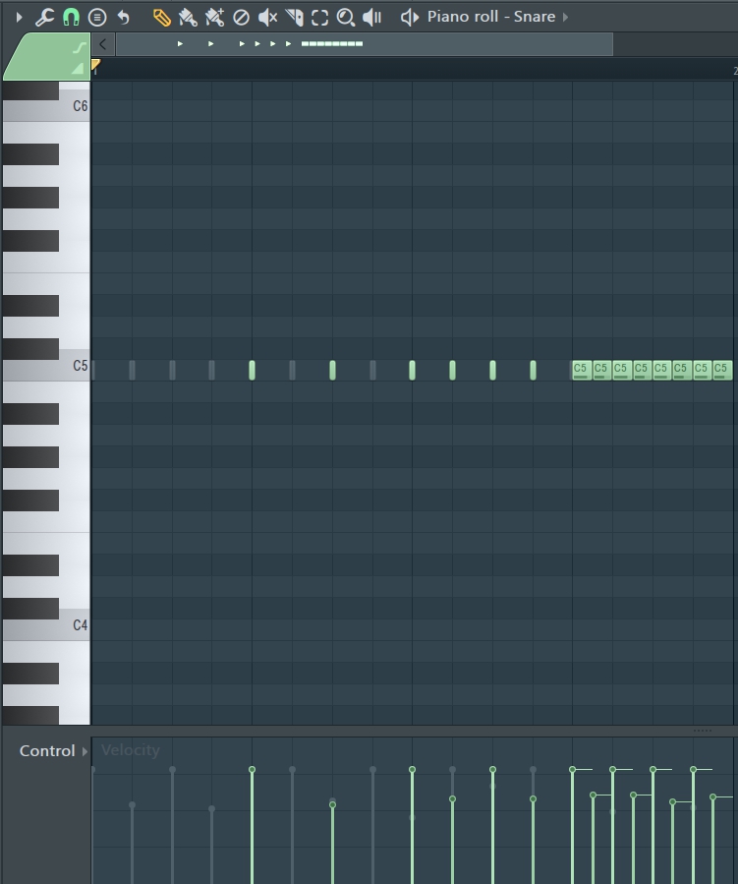
Task: Select the Draw pencil tool
Action: point(162,17)
